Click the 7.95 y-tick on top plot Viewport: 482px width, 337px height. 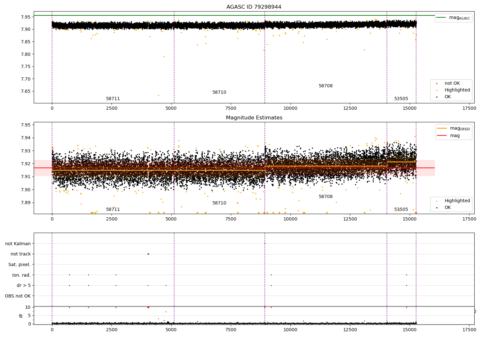pyautogui.click(x=25, y=17)
